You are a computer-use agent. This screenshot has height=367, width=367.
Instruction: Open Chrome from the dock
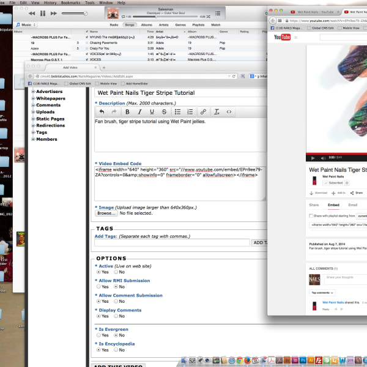(239, 360)
